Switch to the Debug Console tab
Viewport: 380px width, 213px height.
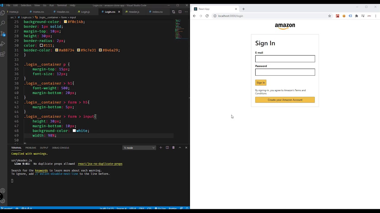(61, 148)
